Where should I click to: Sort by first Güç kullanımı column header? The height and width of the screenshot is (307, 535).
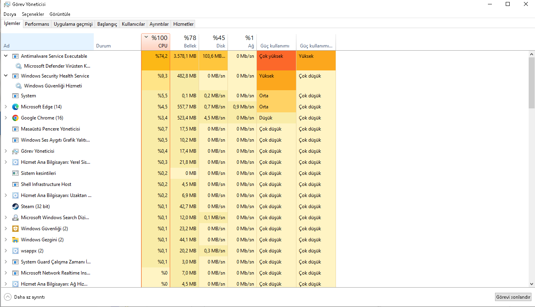point(276,42)
